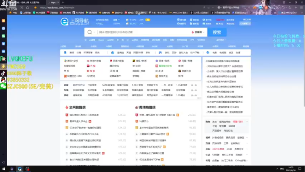
Task: Expand the 视频 section chevron
Action: pyautogui.click(x=247, y=138)
